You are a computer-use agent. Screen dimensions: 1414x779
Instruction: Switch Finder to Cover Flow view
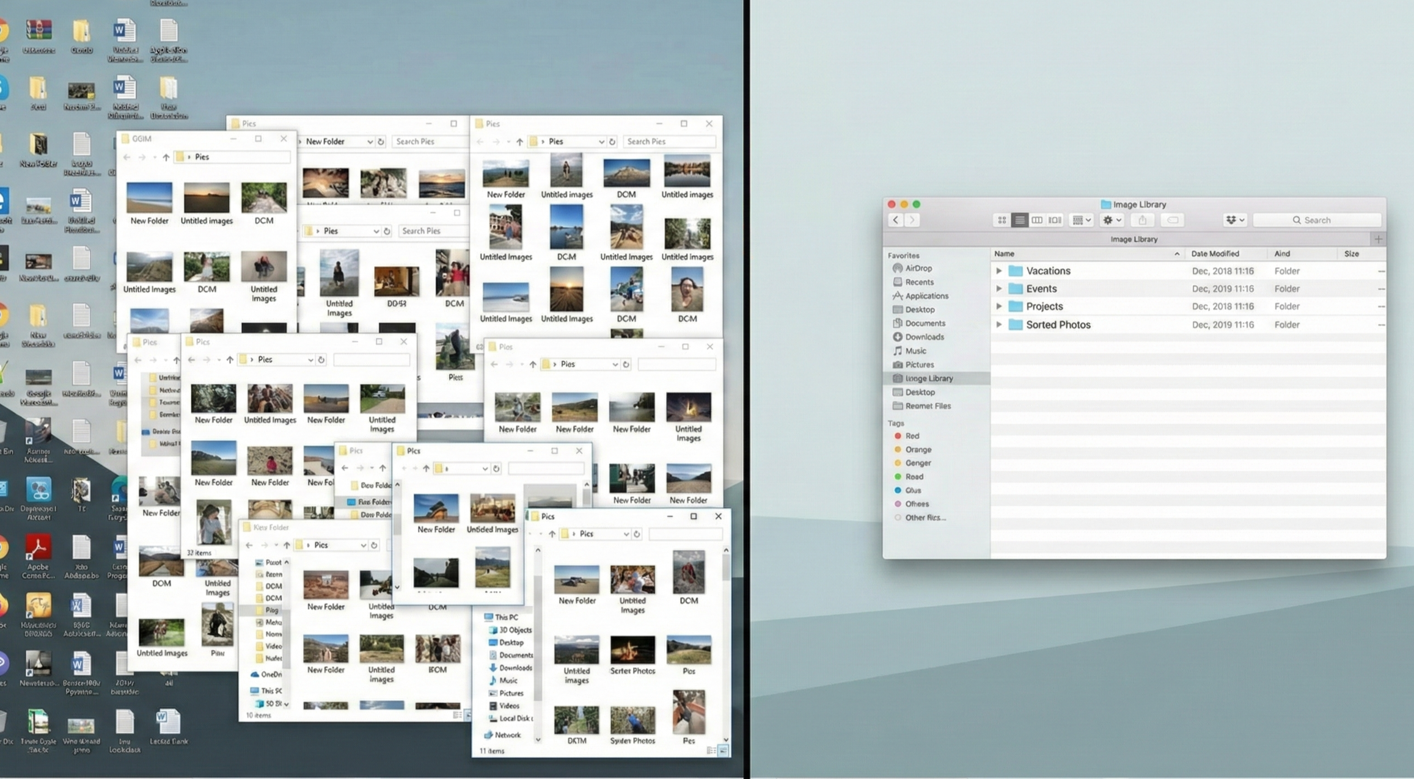[1055, 220]
